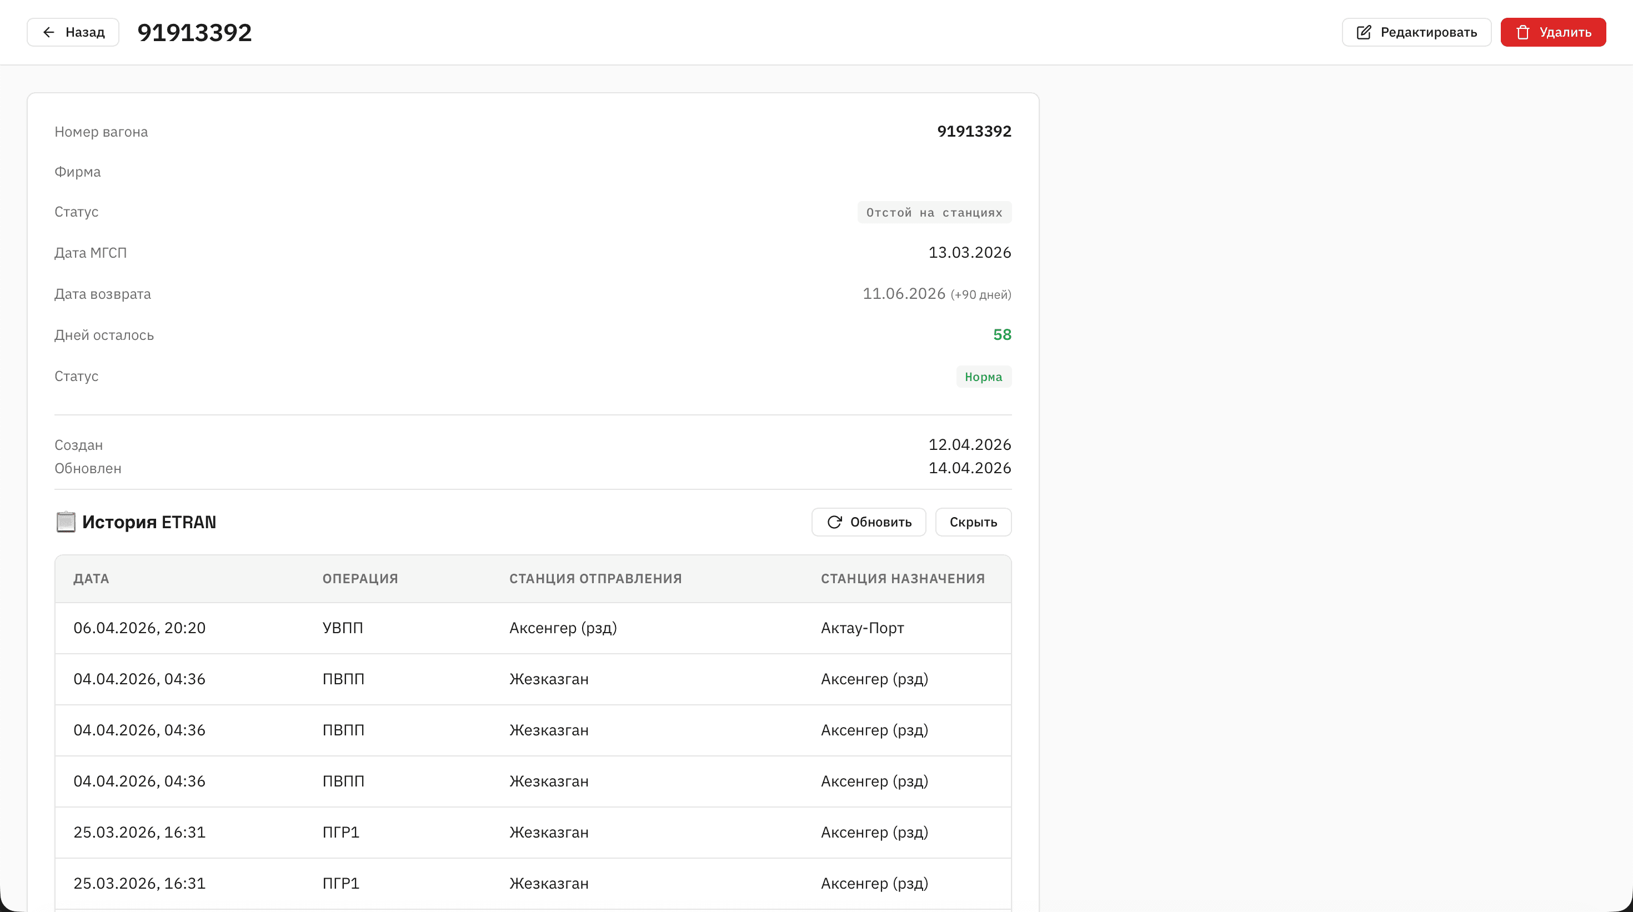Hide history with Скрыть button
The image size is (1633, 912).
point(973,522)
